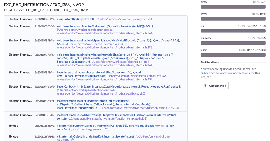270x141 pixels.
Task: Click Object::IsUndefined frame function
Action: 95,136
